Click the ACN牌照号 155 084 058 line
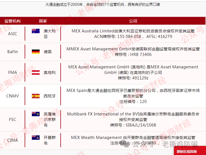Screen dimensions: 206x155 tap(133, 36)
